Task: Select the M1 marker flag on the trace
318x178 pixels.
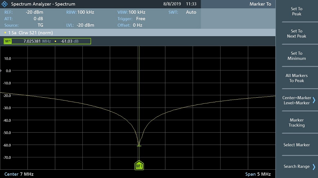Action: tap(139, 165)
